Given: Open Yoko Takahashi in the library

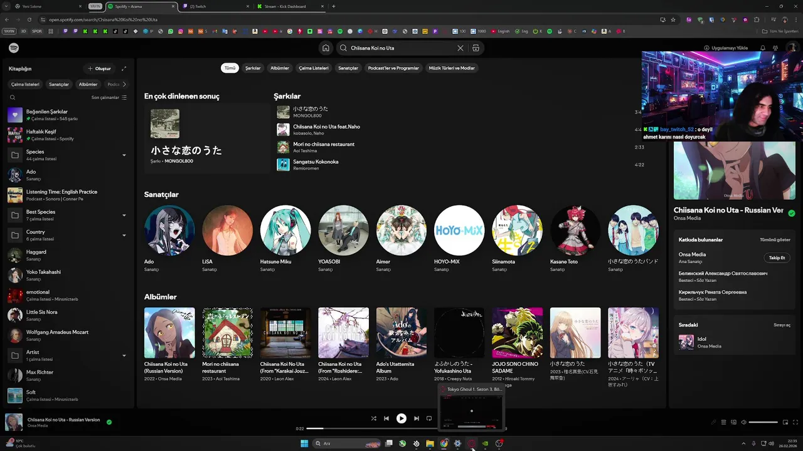Looking at the screenshot, I should coord(68,276).
